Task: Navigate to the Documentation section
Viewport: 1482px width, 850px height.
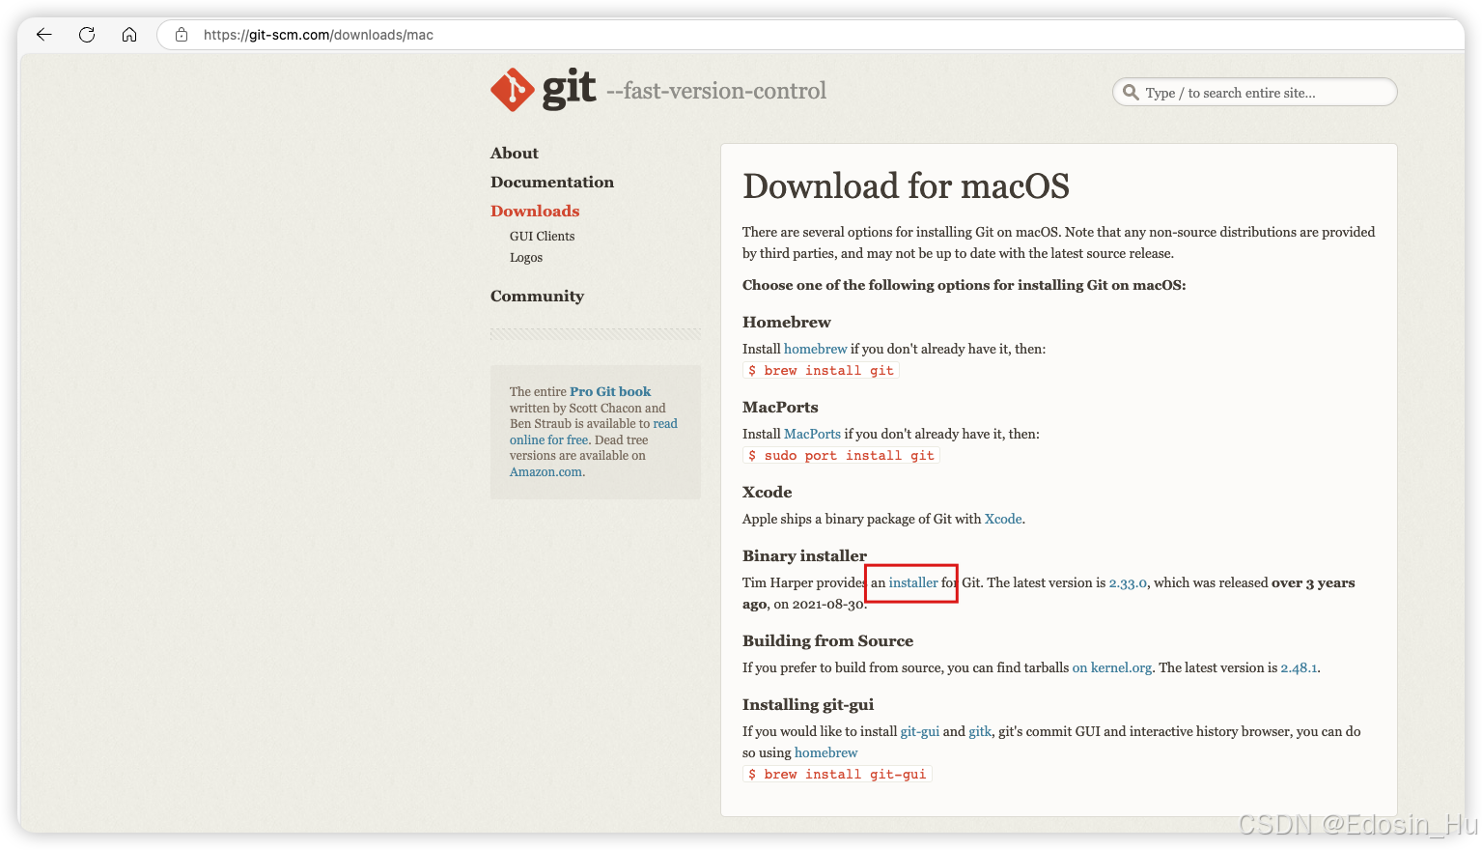Action: point(551,182)
